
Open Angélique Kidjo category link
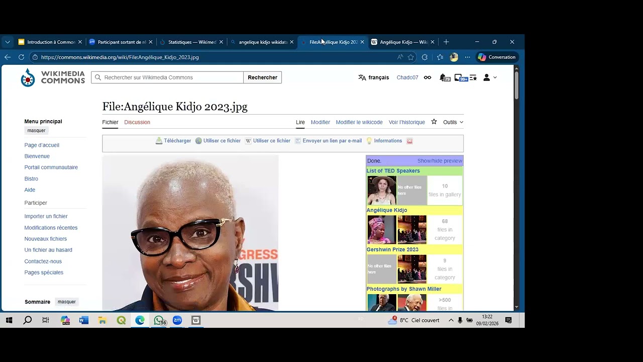click(387, 210)
